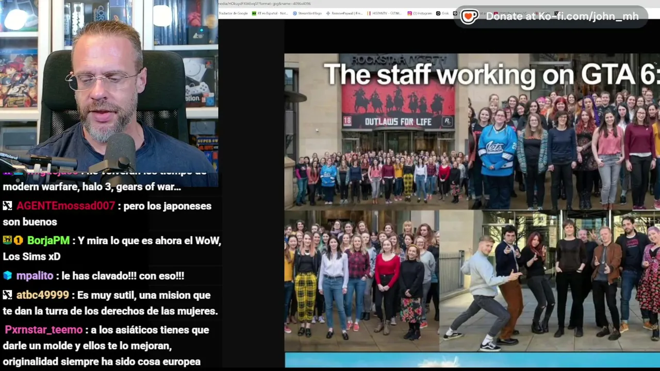The height and width of the screenshot is (371, 660).
Task: Click the photo of the posing man in white sneakers
Action: (x=550, y=281)
